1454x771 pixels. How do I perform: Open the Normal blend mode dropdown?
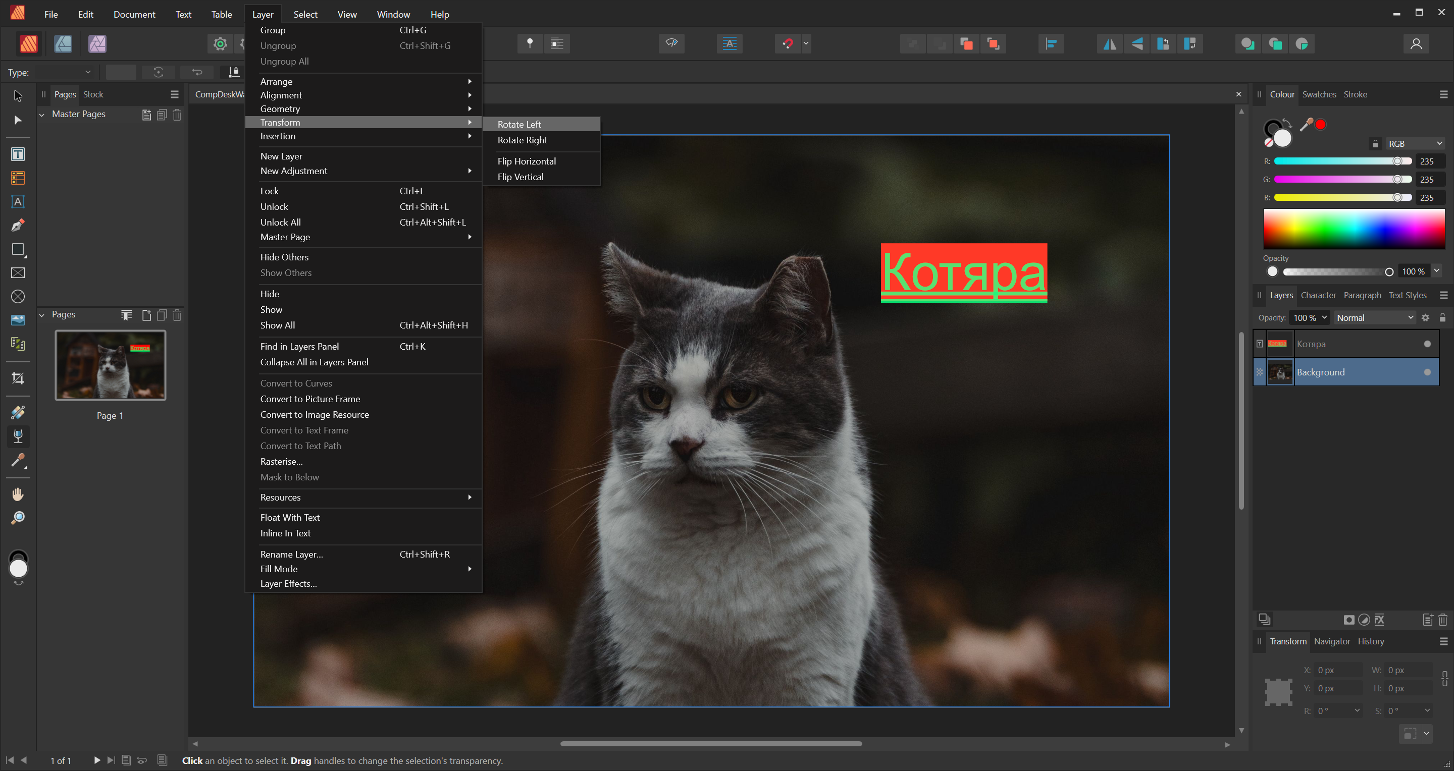coord(1374,317)
